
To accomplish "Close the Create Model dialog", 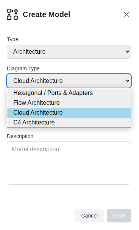I will tap(127, 14).
